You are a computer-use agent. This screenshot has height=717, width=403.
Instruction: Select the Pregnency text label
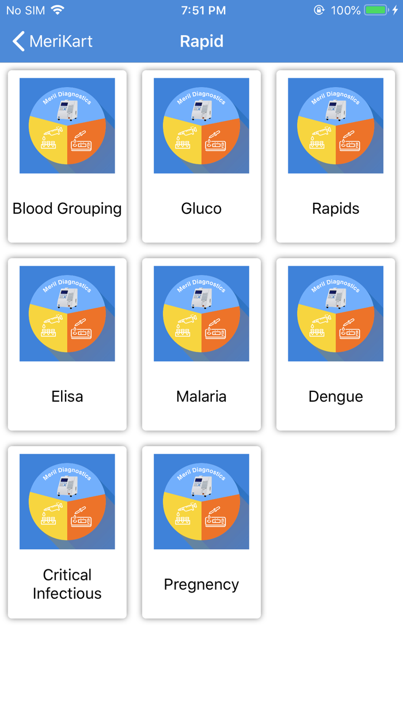coord(201,584)
